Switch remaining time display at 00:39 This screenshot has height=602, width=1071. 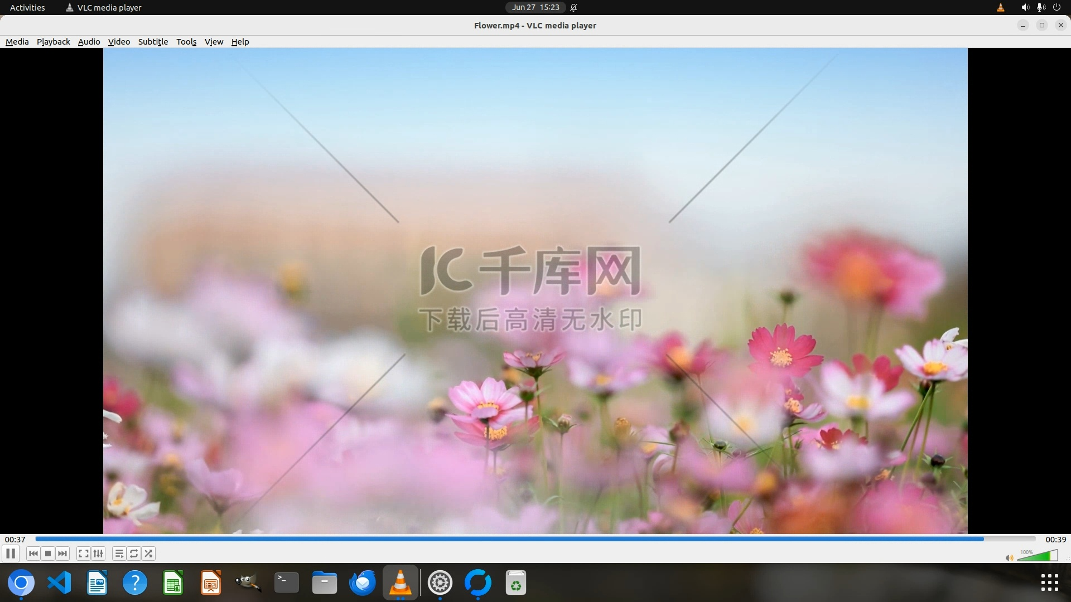(x=1055, y=540)
